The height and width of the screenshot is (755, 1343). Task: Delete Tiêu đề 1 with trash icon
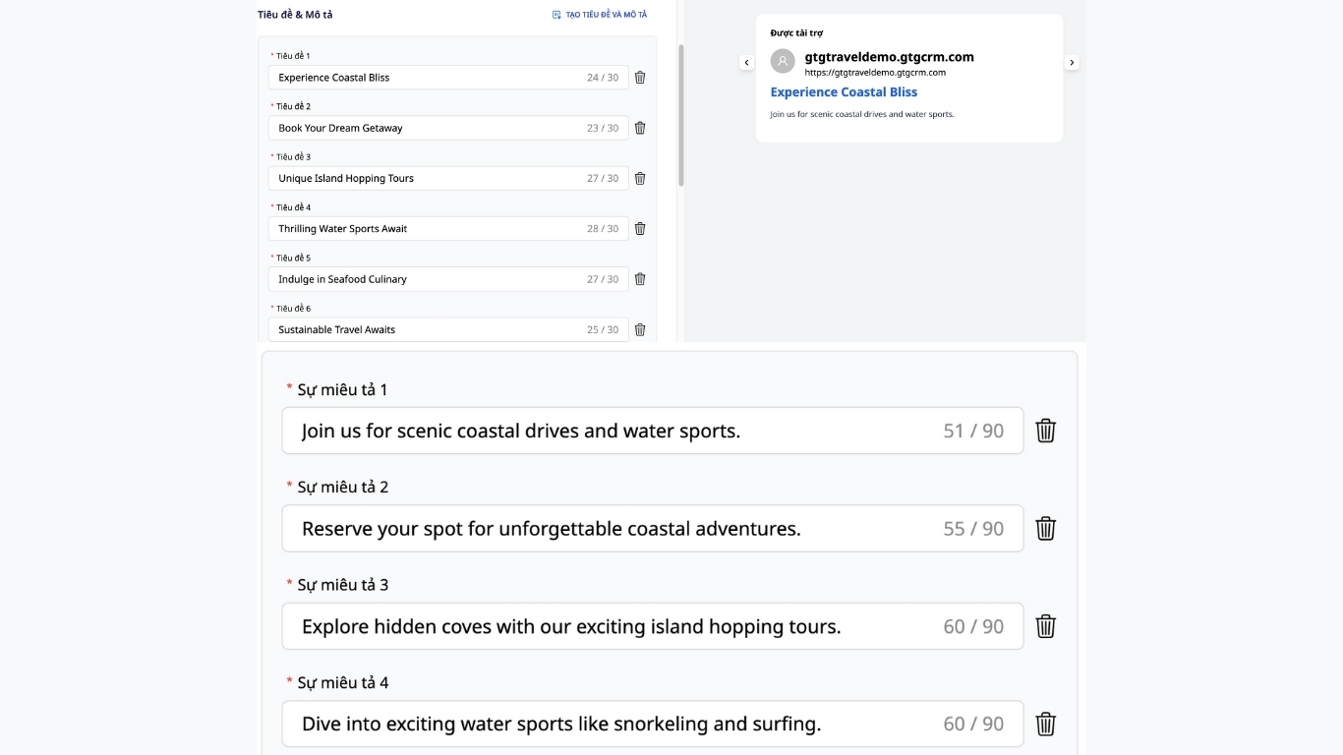(x=640, y=78)
